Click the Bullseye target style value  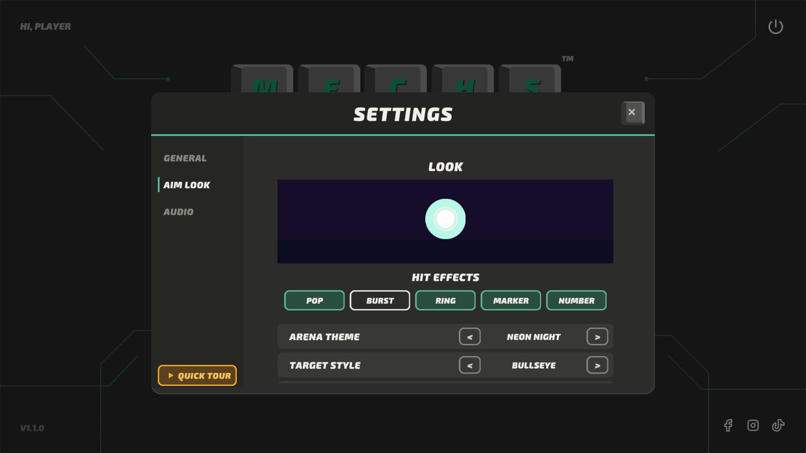click(x=534, y=365)
